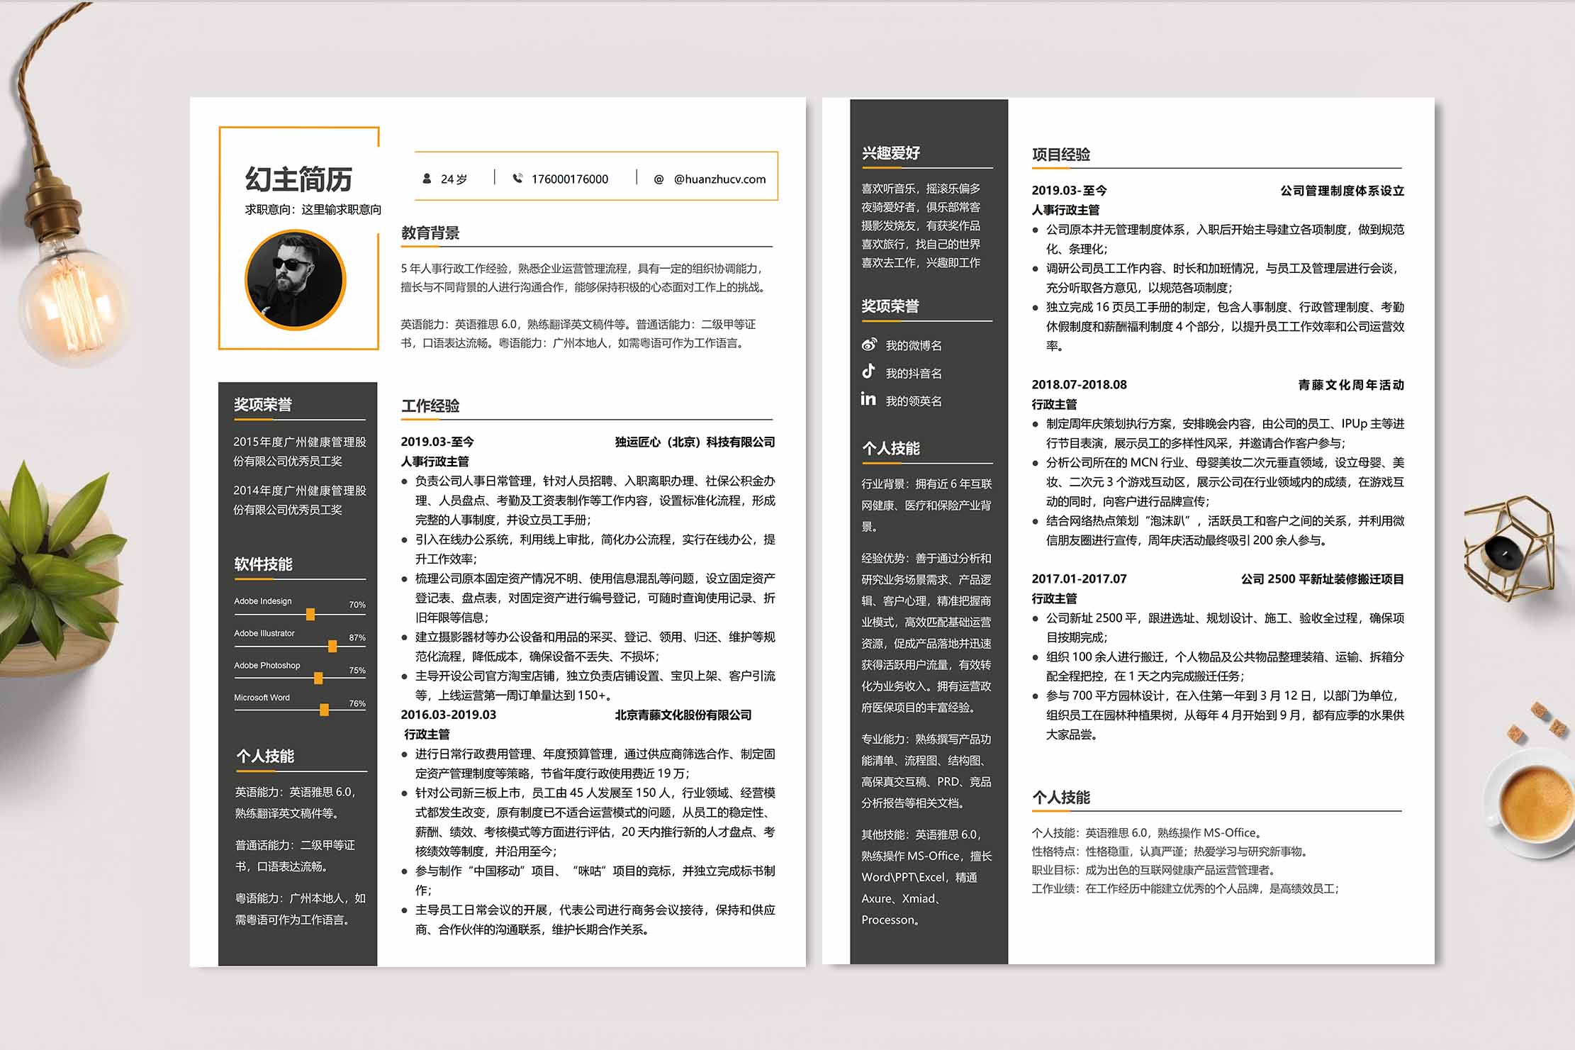This screenshot has width=1575, height=1050.
Task: Click the circular profile photo
Action: 295,279
